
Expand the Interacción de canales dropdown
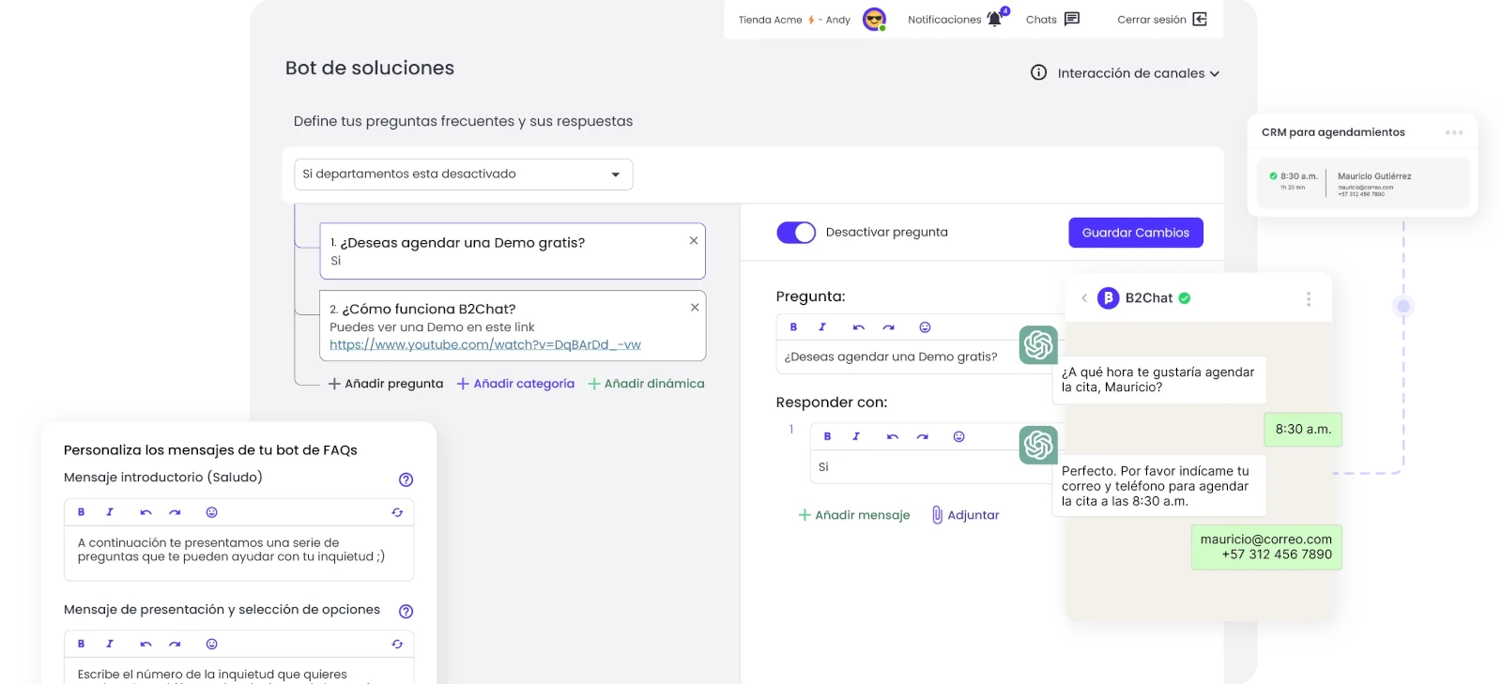tap(1139, 73)
